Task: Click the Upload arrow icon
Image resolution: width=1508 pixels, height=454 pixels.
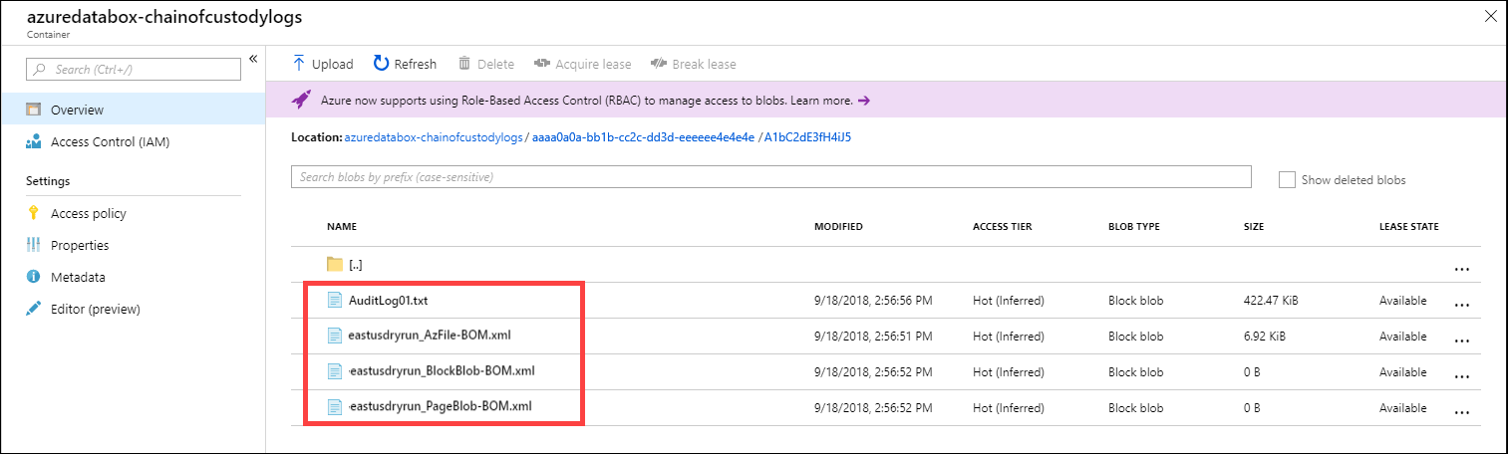Action: [298, 64]
